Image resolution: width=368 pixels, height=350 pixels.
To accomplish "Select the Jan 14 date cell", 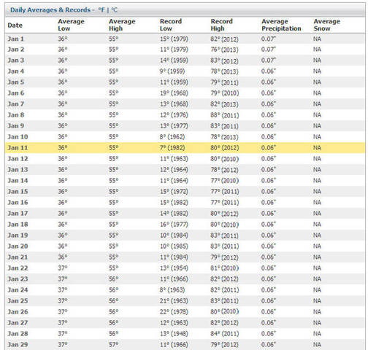I will (18, 181).
